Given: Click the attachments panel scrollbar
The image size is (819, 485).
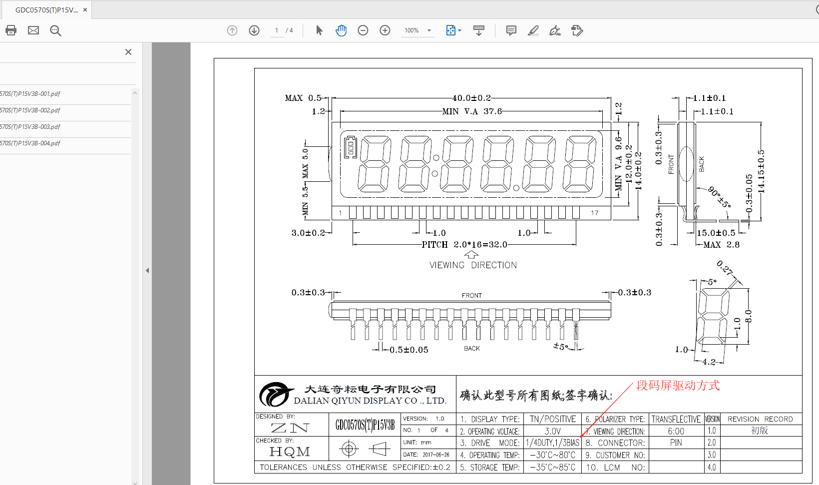Looking at the screenshot, I should click(x=135, y=287).
